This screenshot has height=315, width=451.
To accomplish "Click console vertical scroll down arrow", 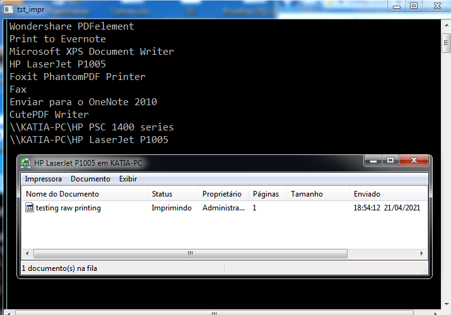I will click(x=446, y=304).
